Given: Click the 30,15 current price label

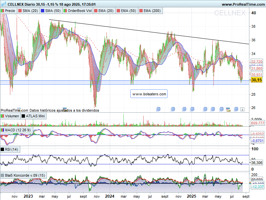Looking at the screenshot, I should click(256, 80).
